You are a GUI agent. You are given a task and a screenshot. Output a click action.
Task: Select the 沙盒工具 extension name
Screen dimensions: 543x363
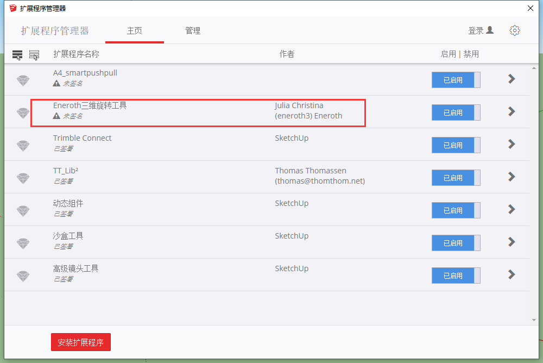click(x=68, y=236)
